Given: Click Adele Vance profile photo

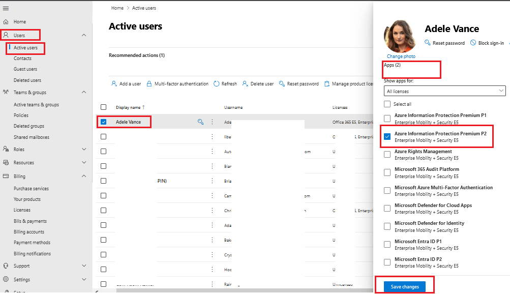Looking at the screenshot, I should (400, 36).
